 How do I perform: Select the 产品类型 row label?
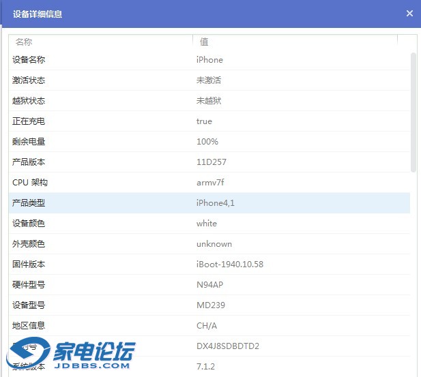point(29,203)
